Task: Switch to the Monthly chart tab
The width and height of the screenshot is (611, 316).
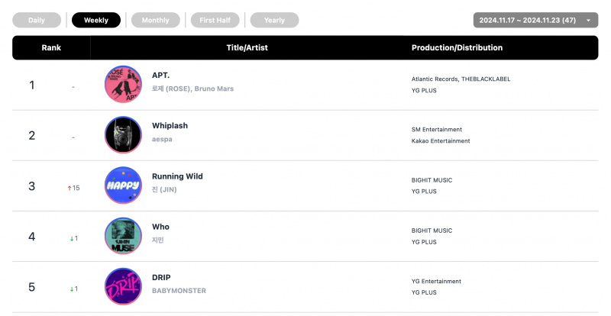Action: (156, 21)
